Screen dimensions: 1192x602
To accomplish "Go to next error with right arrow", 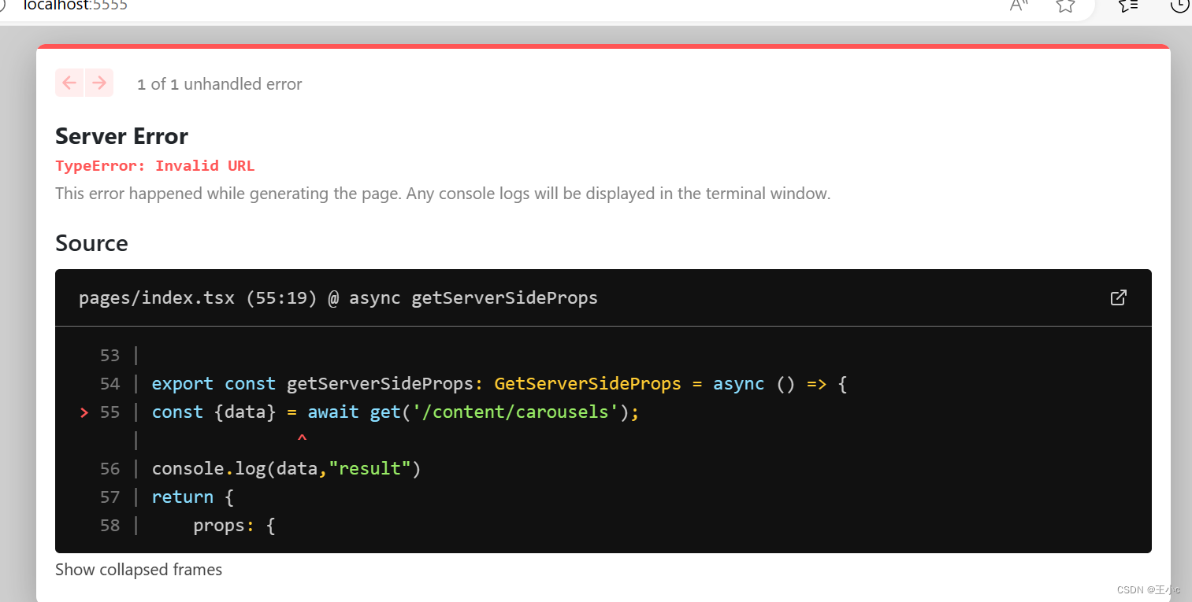I will (x=99, y=83).
